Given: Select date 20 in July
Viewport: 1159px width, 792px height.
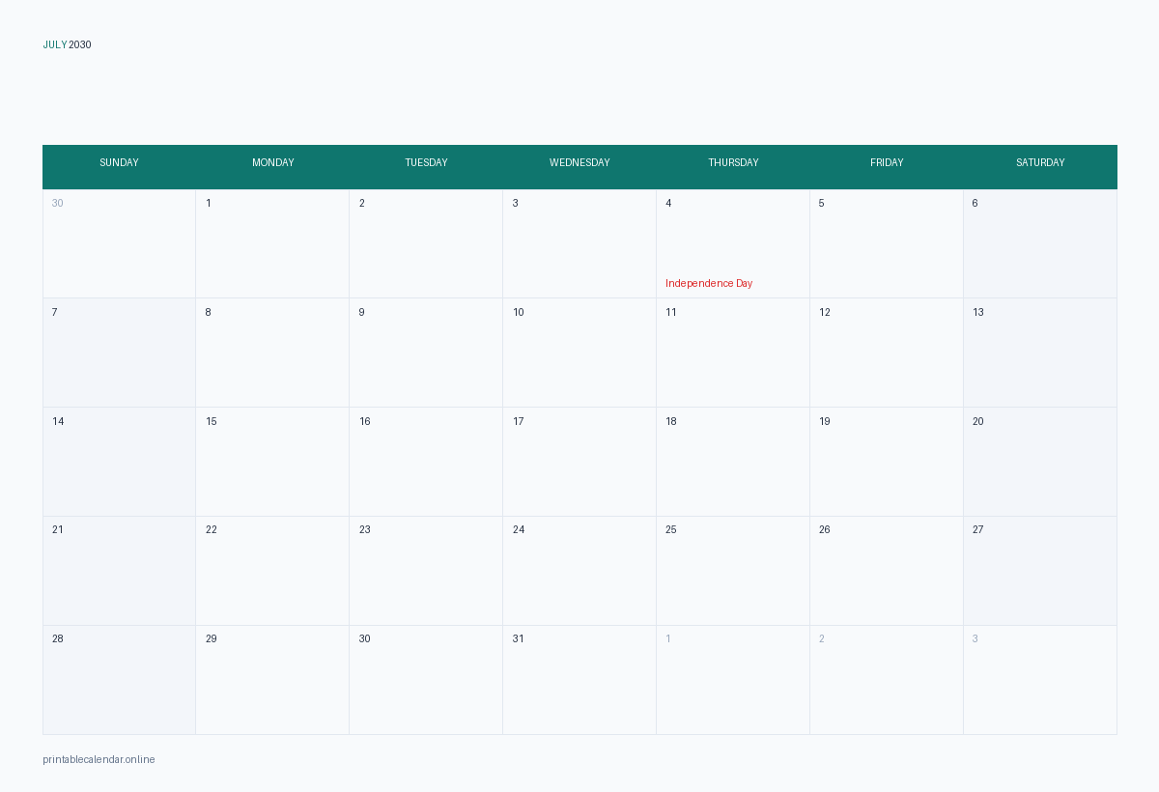Looking at the screenshot, I should click(x=1040, y=462).
